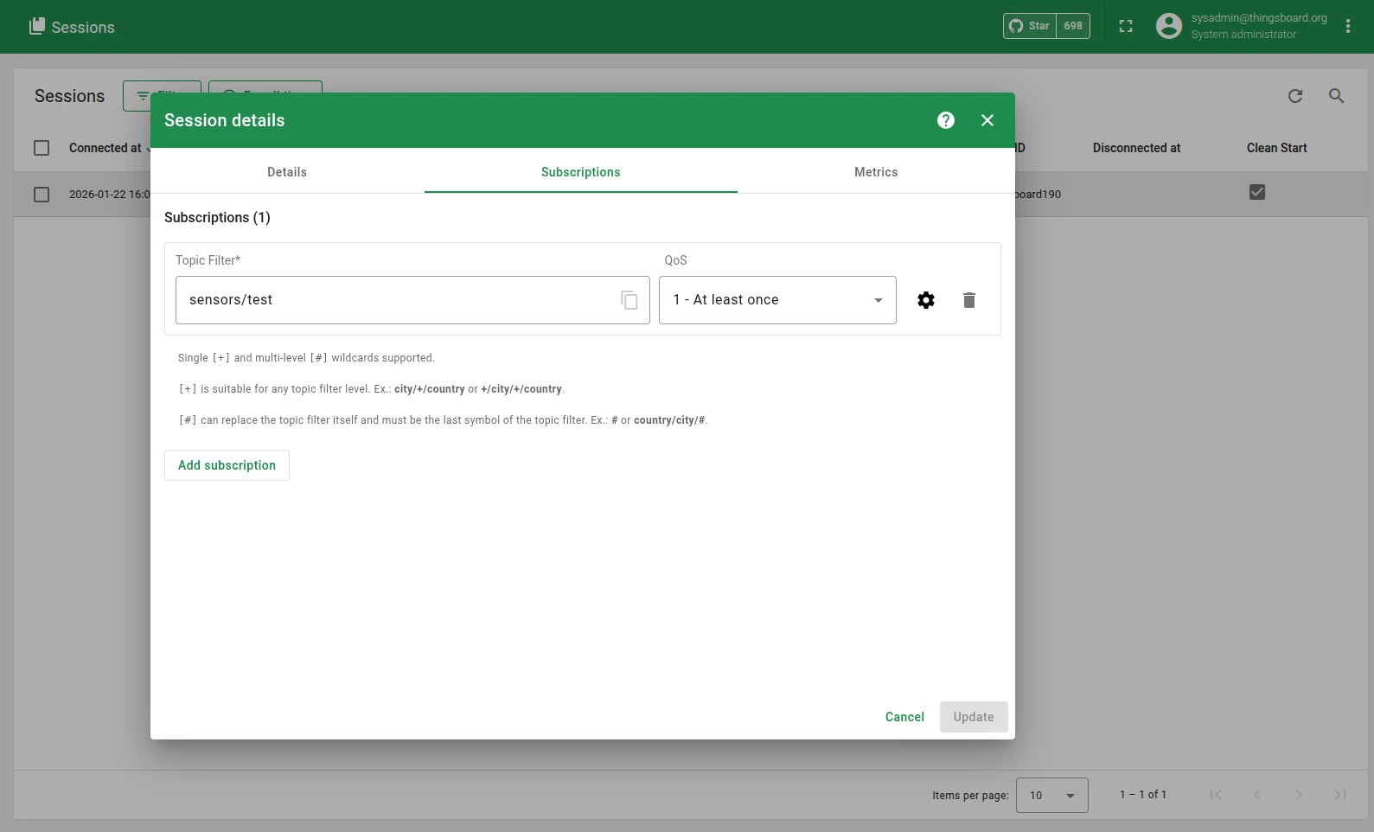Viewport: 1374px width, 832px height.
Task: Refresh the sessions table
Action: pos(1295,96)
